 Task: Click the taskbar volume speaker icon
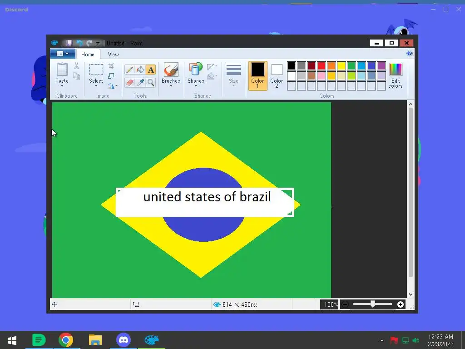click(x=416, y=340)
